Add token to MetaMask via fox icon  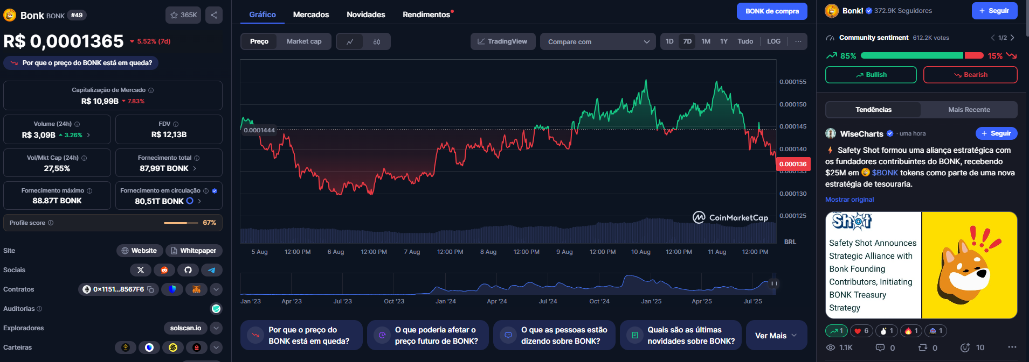tap(196, 289)
